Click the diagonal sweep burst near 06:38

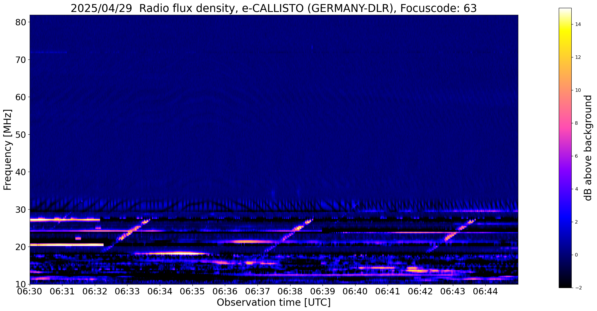tap(289, 236)
